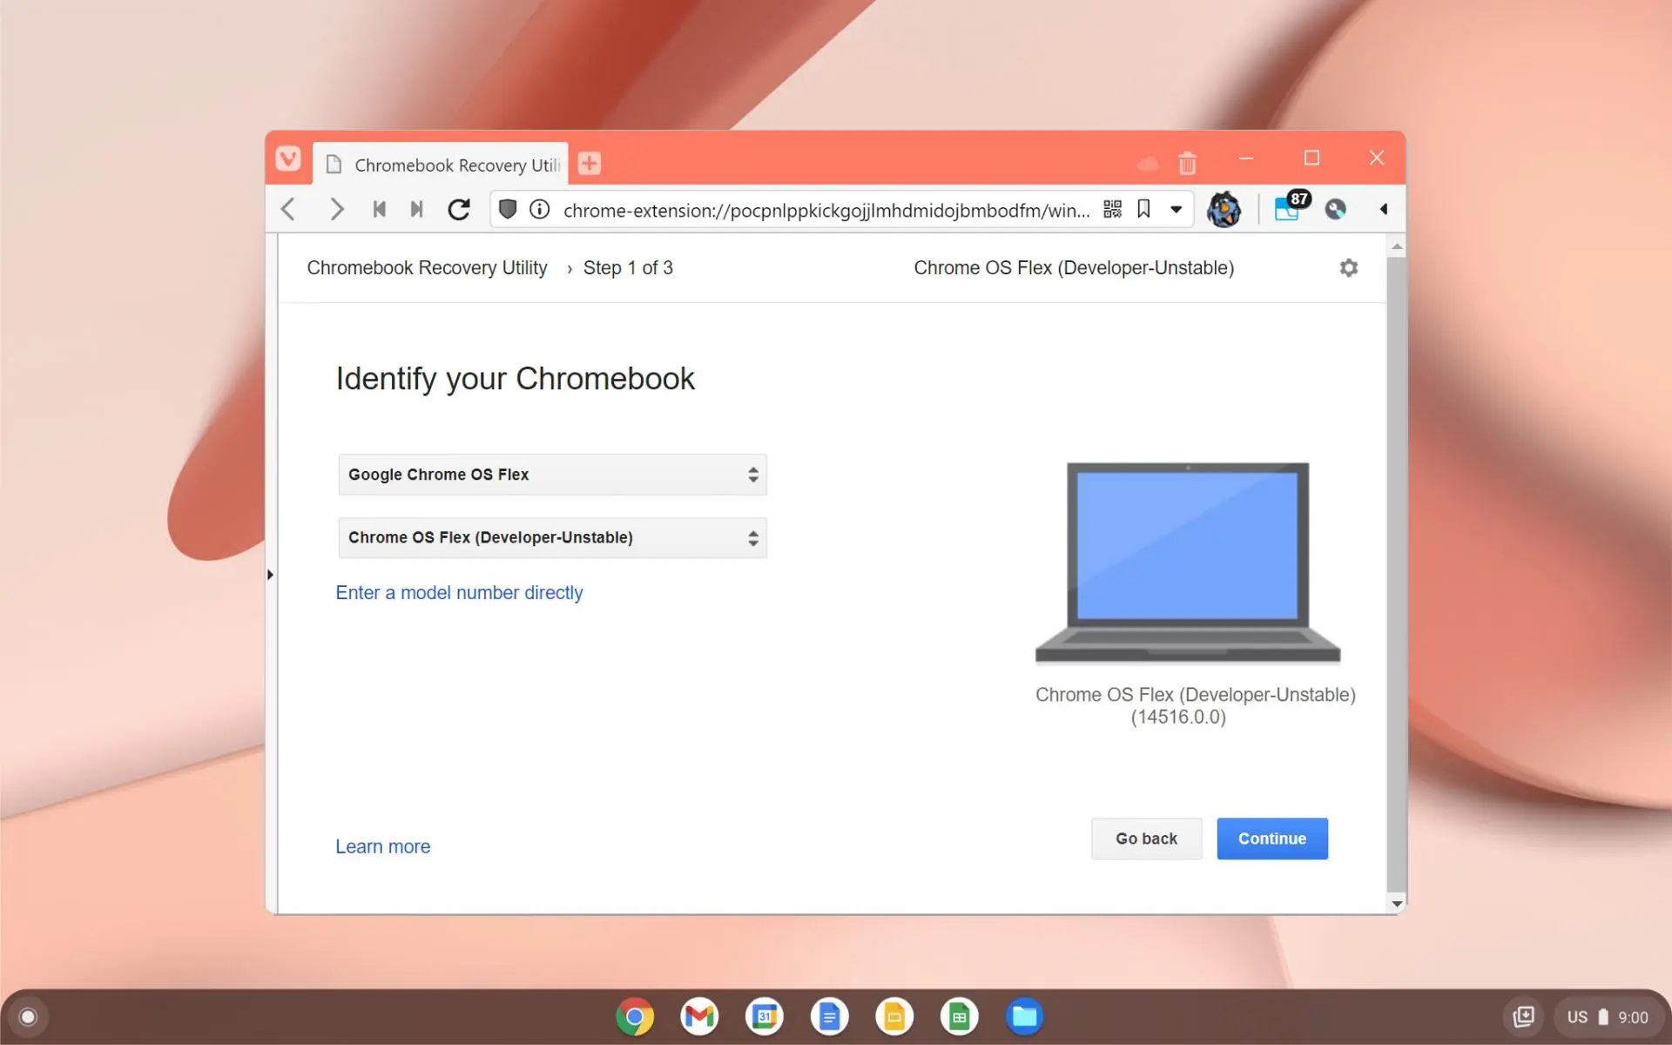Minimize the Vivaldi window
The width and height of the screenshot is (1672, 1045).
coord(1246,158)
